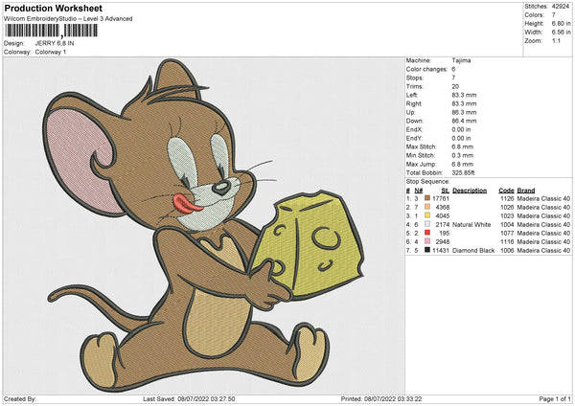Click thread code '1023'
Screen dimensions: 575x406
pos(507,215)
